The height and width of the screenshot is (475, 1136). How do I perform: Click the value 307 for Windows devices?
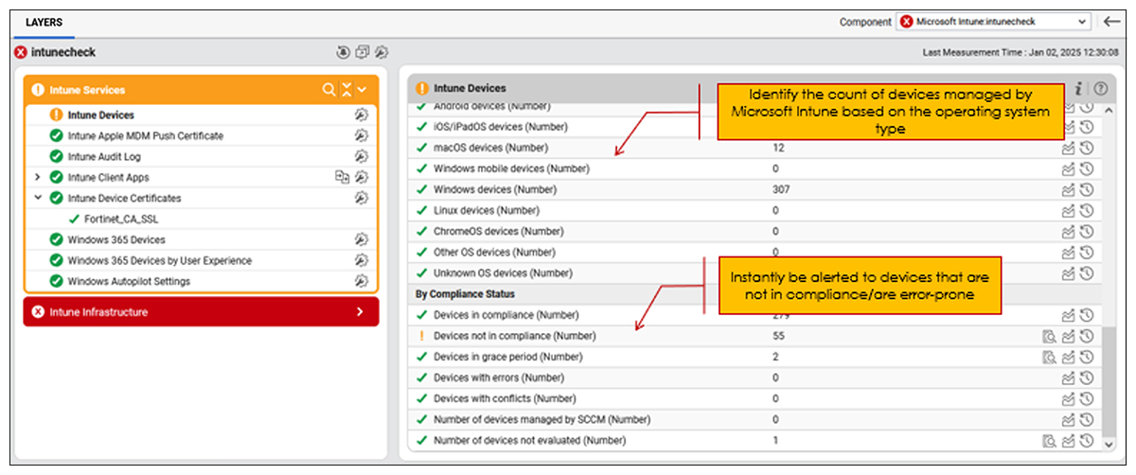click(781, 189)
